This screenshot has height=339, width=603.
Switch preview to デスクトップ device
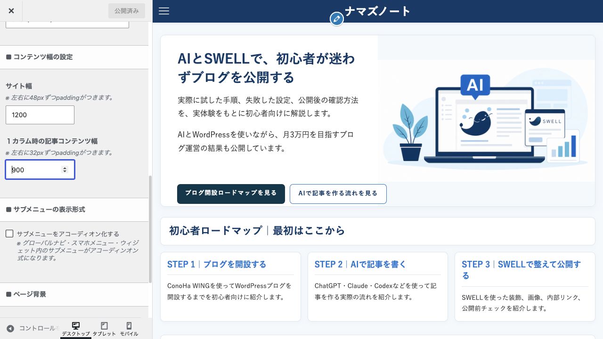pyautogui.click(x=76, y=329)
